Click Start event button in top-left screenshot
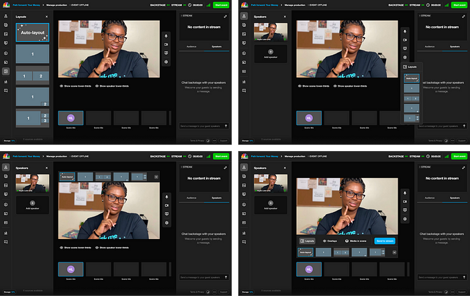 coord(221,5)
